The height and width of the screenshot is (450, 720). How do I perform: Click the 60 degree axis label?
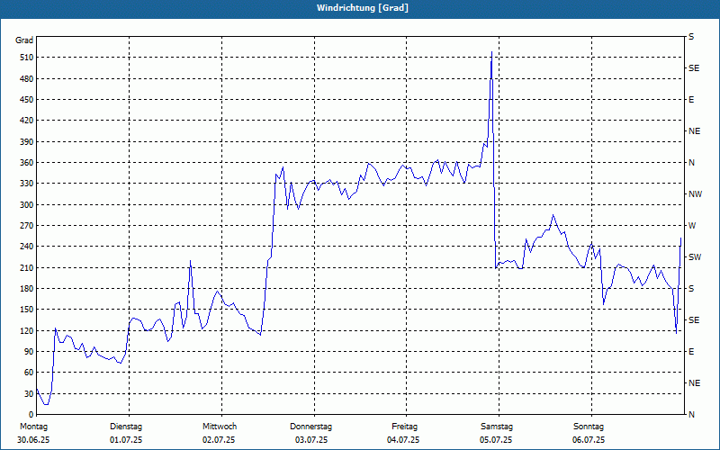tap(29, 373)
